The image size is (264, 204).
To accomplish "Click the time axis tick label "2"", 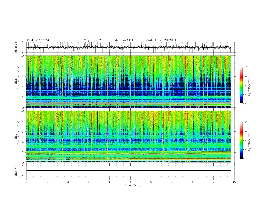I will coord(68,182).
